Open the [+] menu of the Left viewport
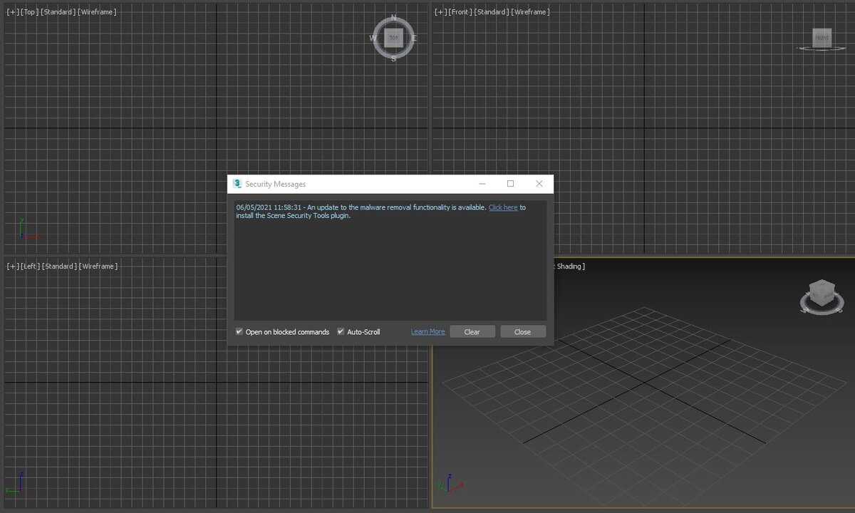Image resolution: width=855 pixels, height=513 pixels. (x=12, y=266)
